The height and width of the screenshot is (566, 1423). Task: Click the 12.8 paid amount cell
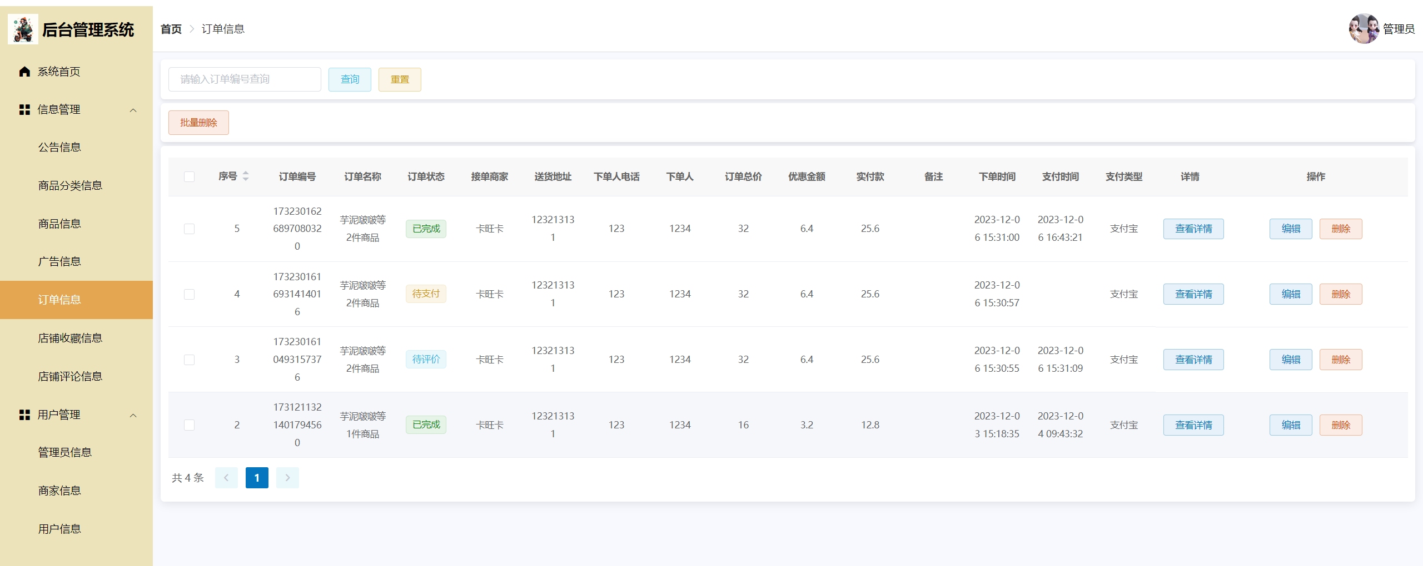tap(870, 425)
